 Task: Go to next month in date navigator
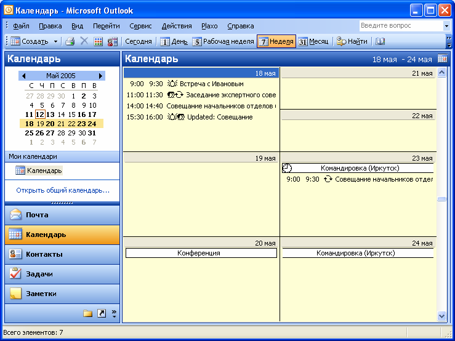(x=100, y=76)
